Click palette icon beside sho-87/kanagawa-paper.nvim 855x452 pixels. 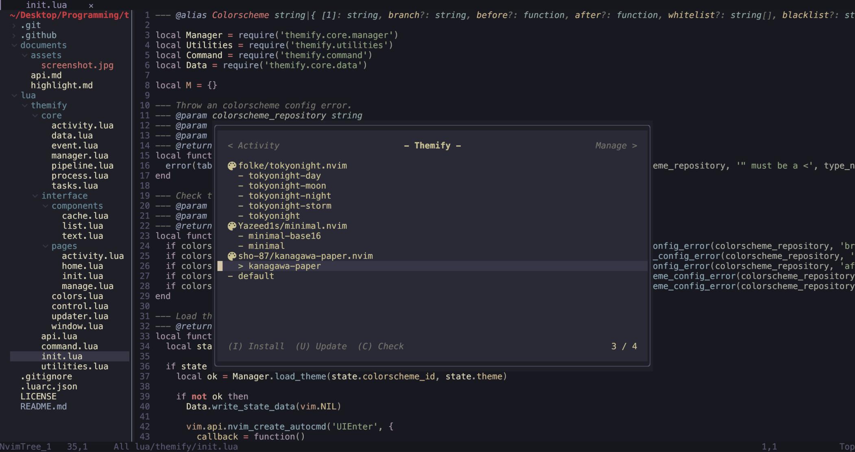coord(232,256)
